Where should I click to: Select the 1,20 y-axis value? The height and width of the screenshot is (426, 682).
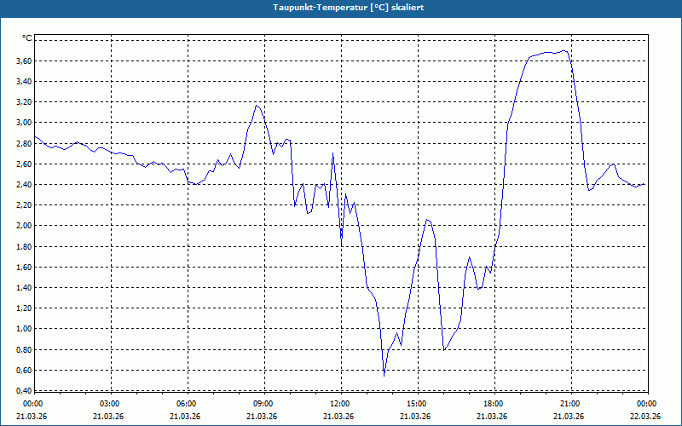24,308
